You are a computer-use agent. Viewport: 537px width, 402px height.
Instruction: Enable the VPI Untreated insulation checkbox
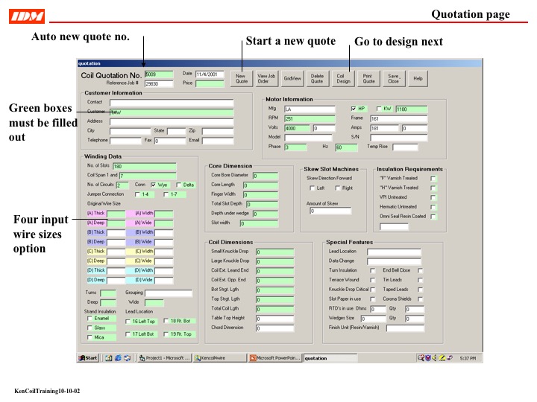point(433,197)
